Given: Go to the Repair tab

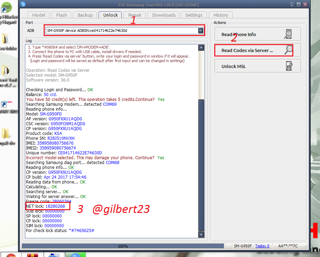Looking at the screenshot, I should pos(135,15).
